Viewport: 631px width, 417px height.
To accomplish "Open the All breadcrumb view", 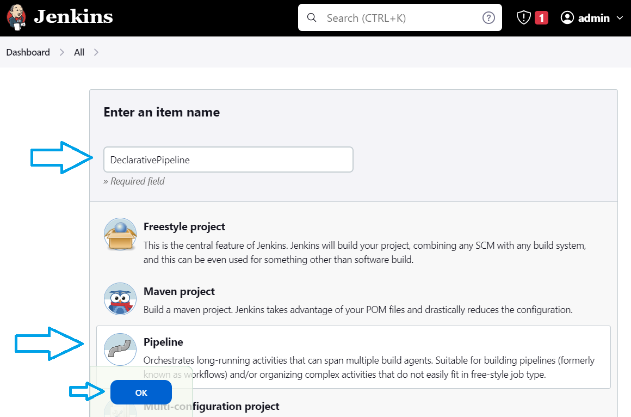I will click(79, 52).
